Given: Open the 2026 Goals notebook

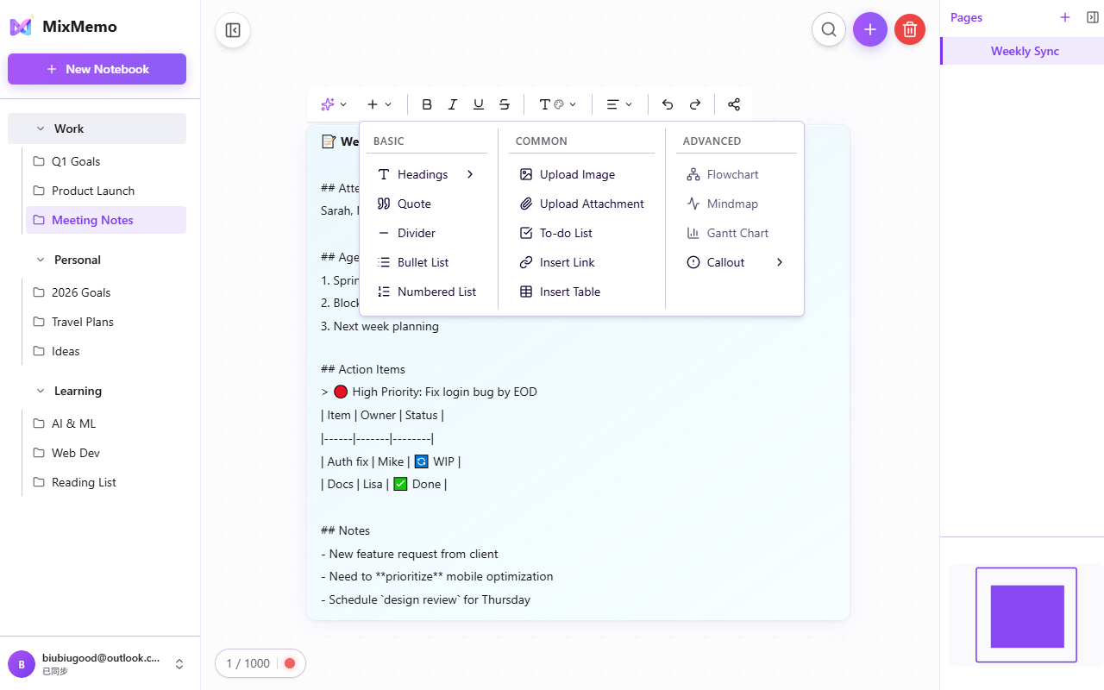Looking at the screenshot, I should pyautogui.click(x=106, y=292).
